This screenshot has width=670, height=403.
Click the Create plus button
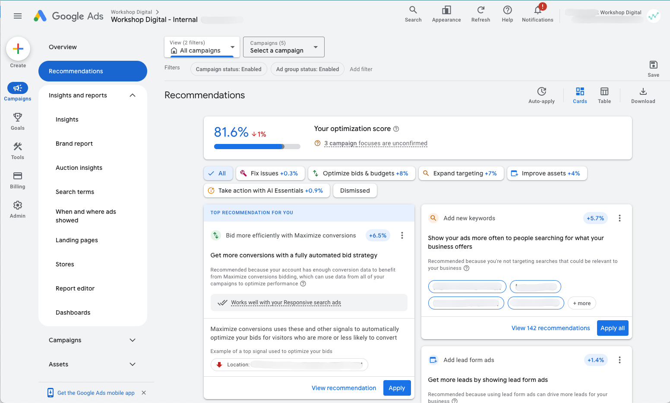pos(18,49)
